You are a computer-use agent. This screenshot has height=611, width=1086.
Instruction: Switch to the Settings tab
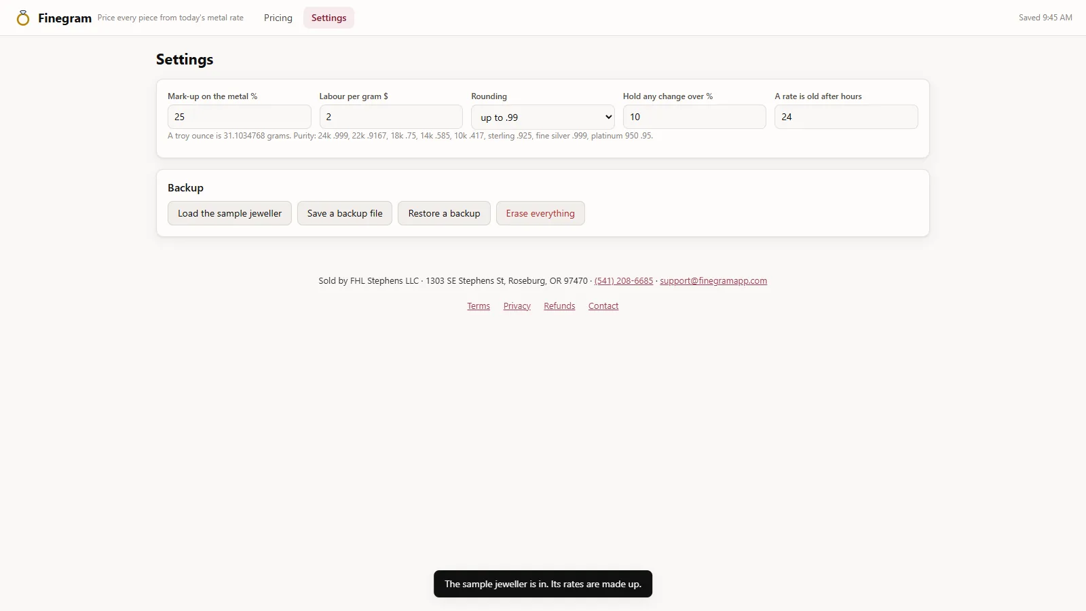329,18
